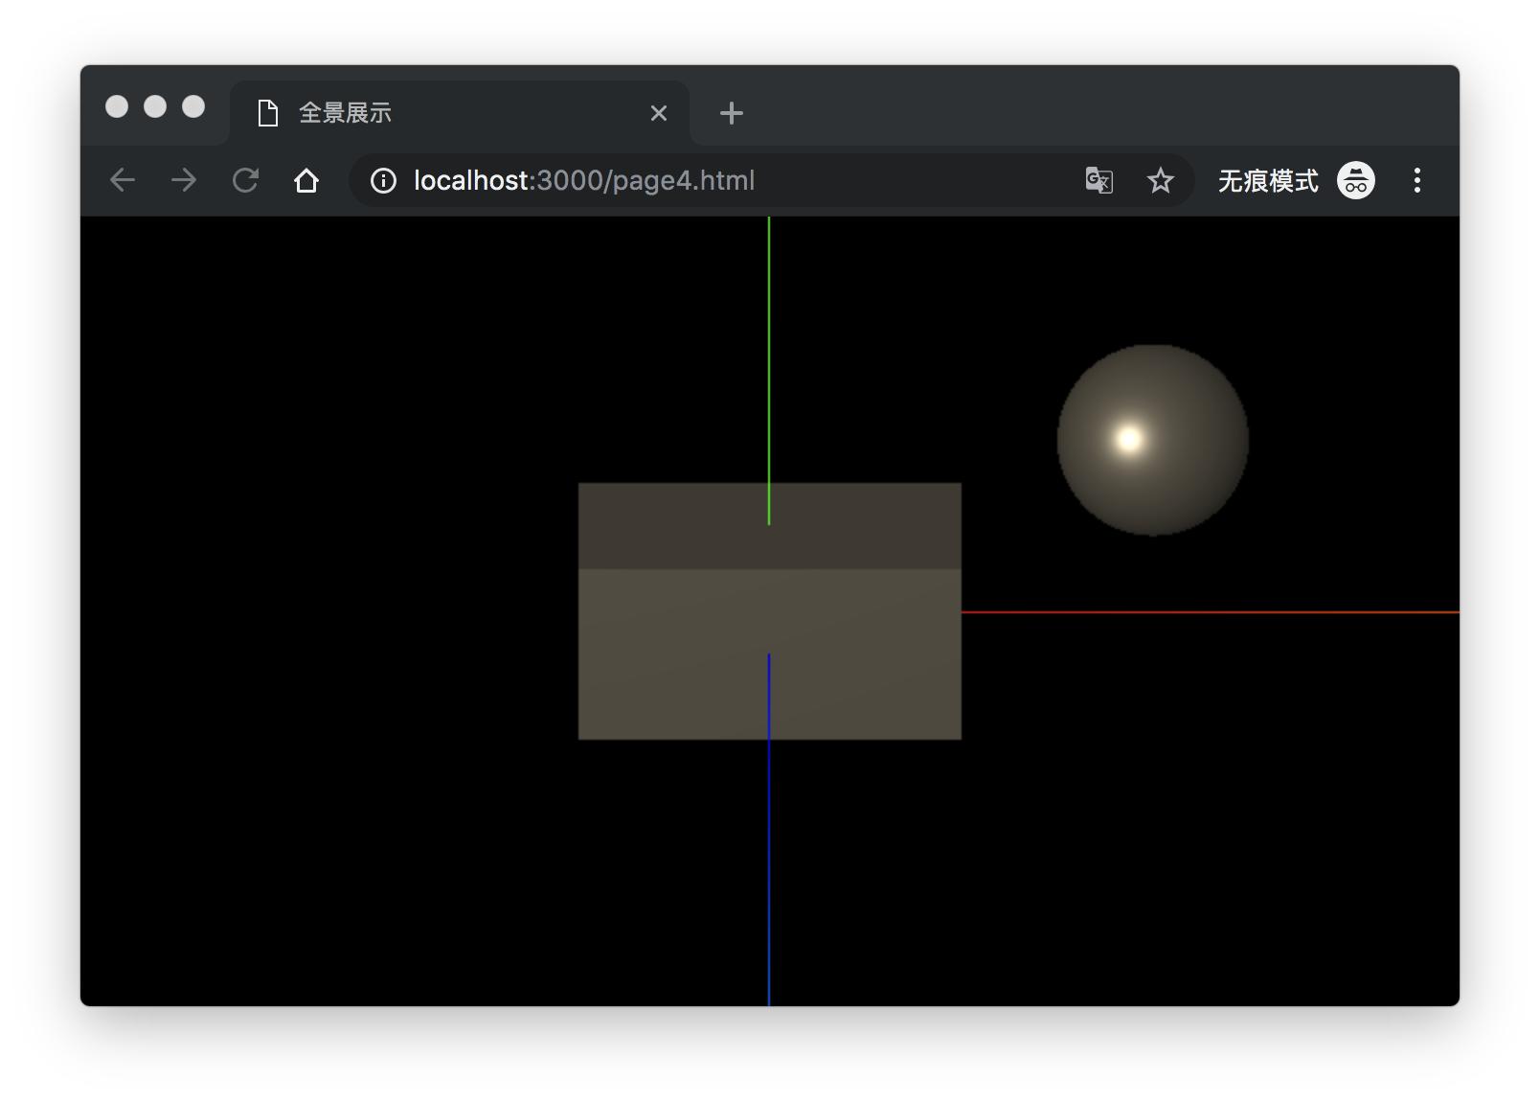
Task: Select the 全景展示 tab
Action: [431, 113]
